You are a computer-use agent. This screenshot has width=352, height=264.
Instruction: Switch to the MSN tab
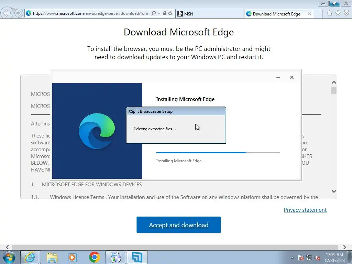tap(209, 14)
